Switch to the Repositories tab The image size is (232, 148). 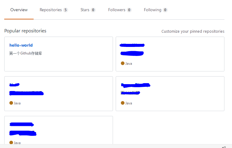pyautogui.click(x=51, y=10)
